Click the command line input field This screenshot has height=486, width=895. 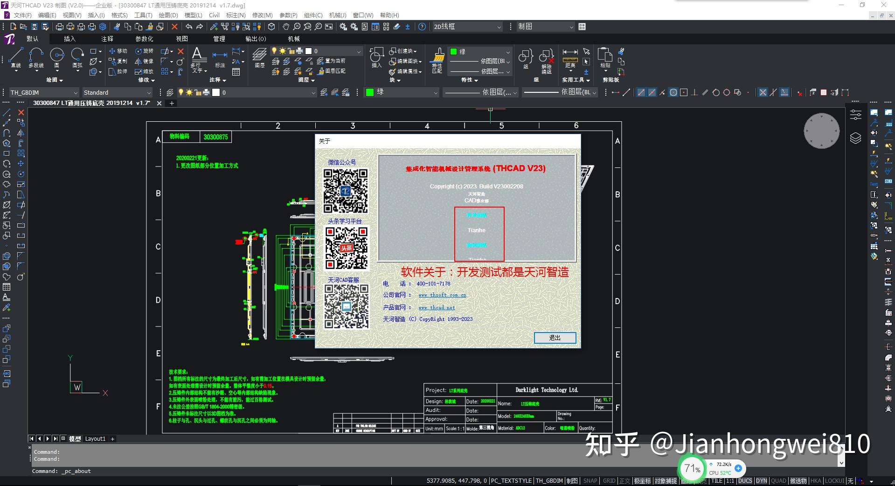point(280,471)
